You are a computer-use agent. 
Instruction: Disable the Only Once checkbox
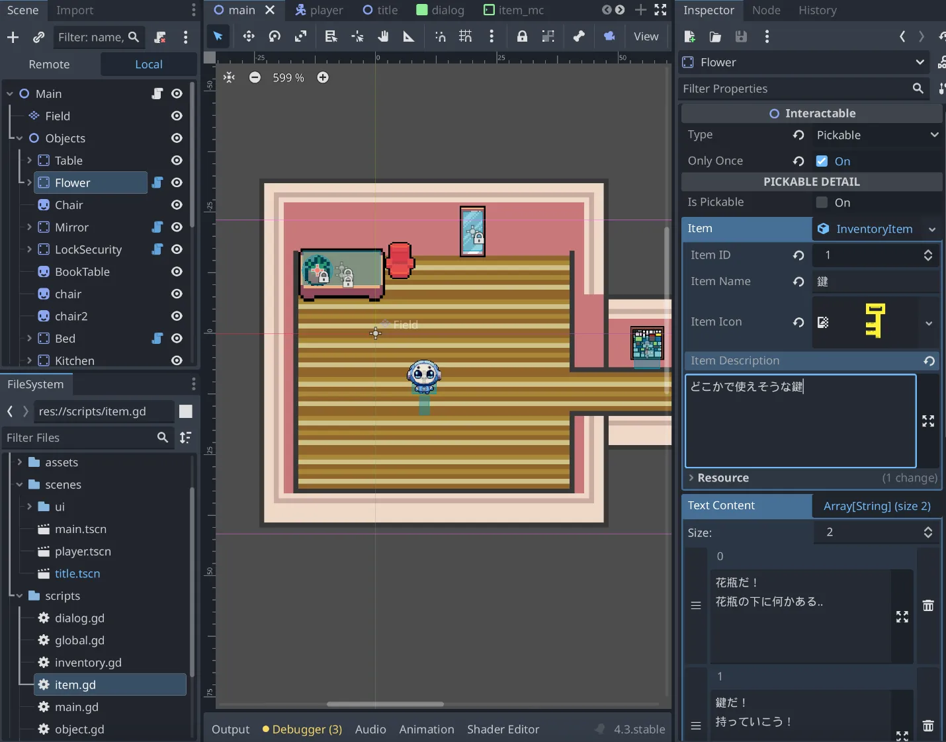[x=822, y=161]
